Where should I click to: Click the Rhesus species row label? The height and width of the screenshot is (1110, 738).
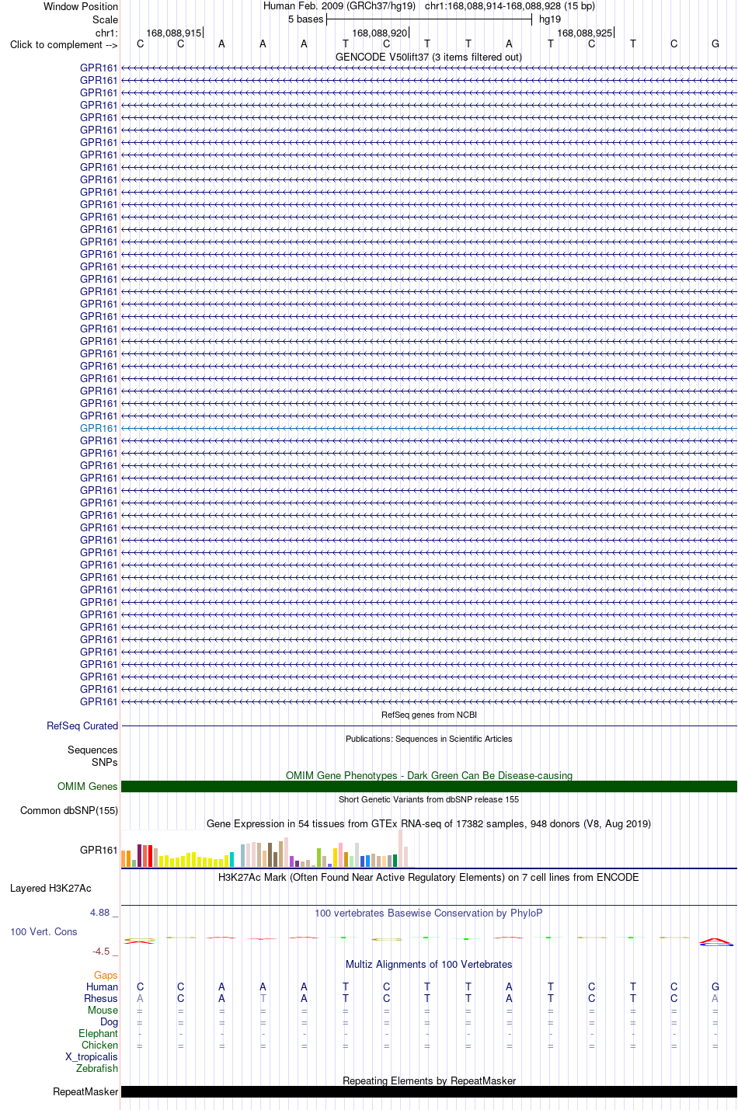point(101,998)
